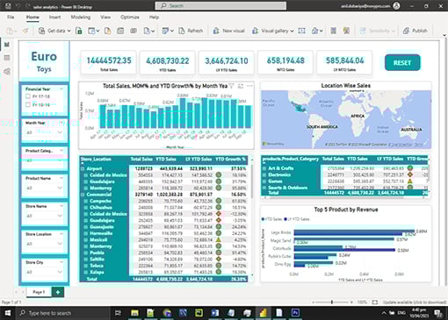Open the Insert ribbon tab
Screen dimensions: 448x320
(x=54, y=17)
